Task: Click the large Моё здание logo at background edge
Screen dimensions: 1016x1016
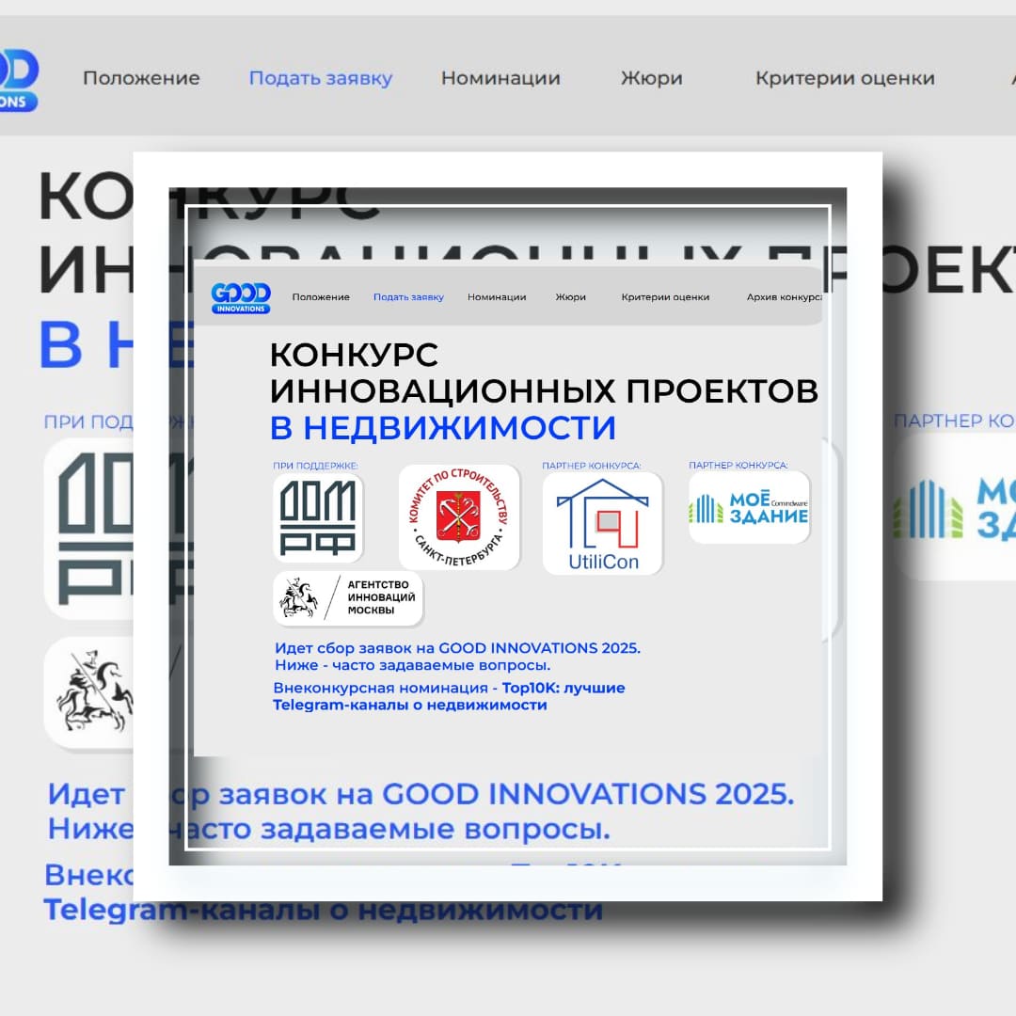Action: coord(954,507)
